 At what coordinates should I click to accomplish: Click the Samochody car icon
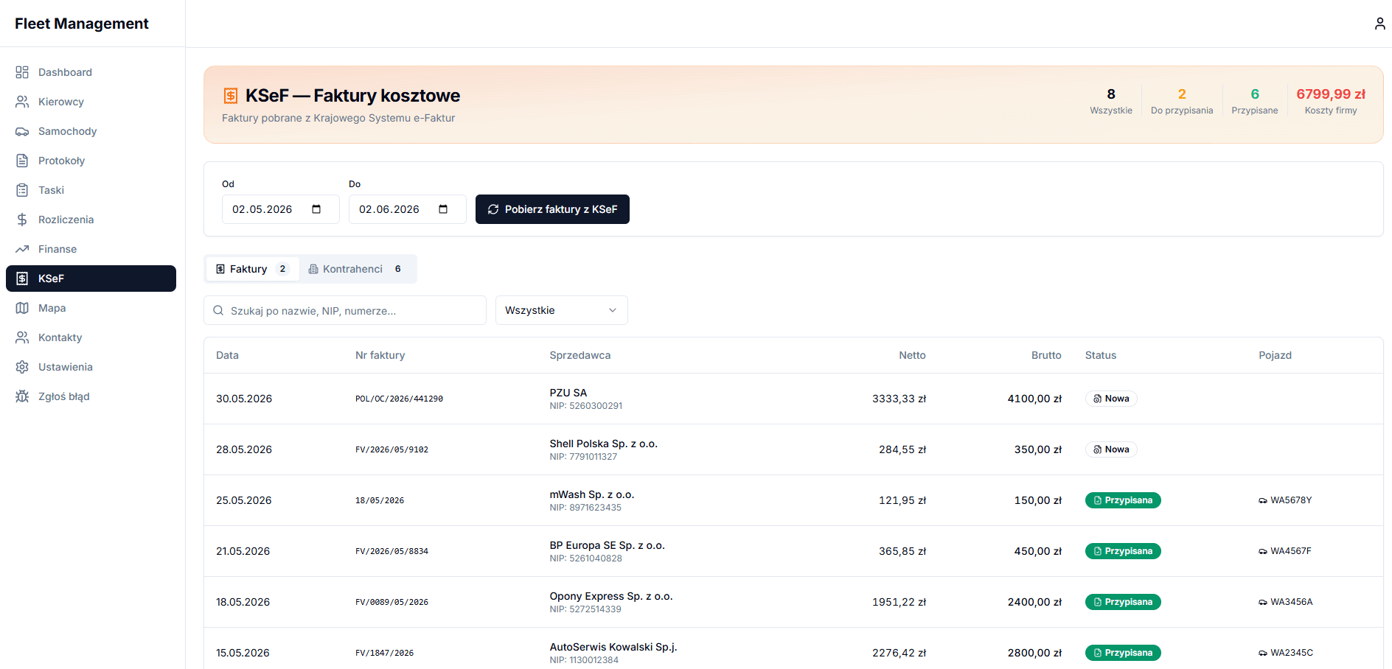[22, 131]
